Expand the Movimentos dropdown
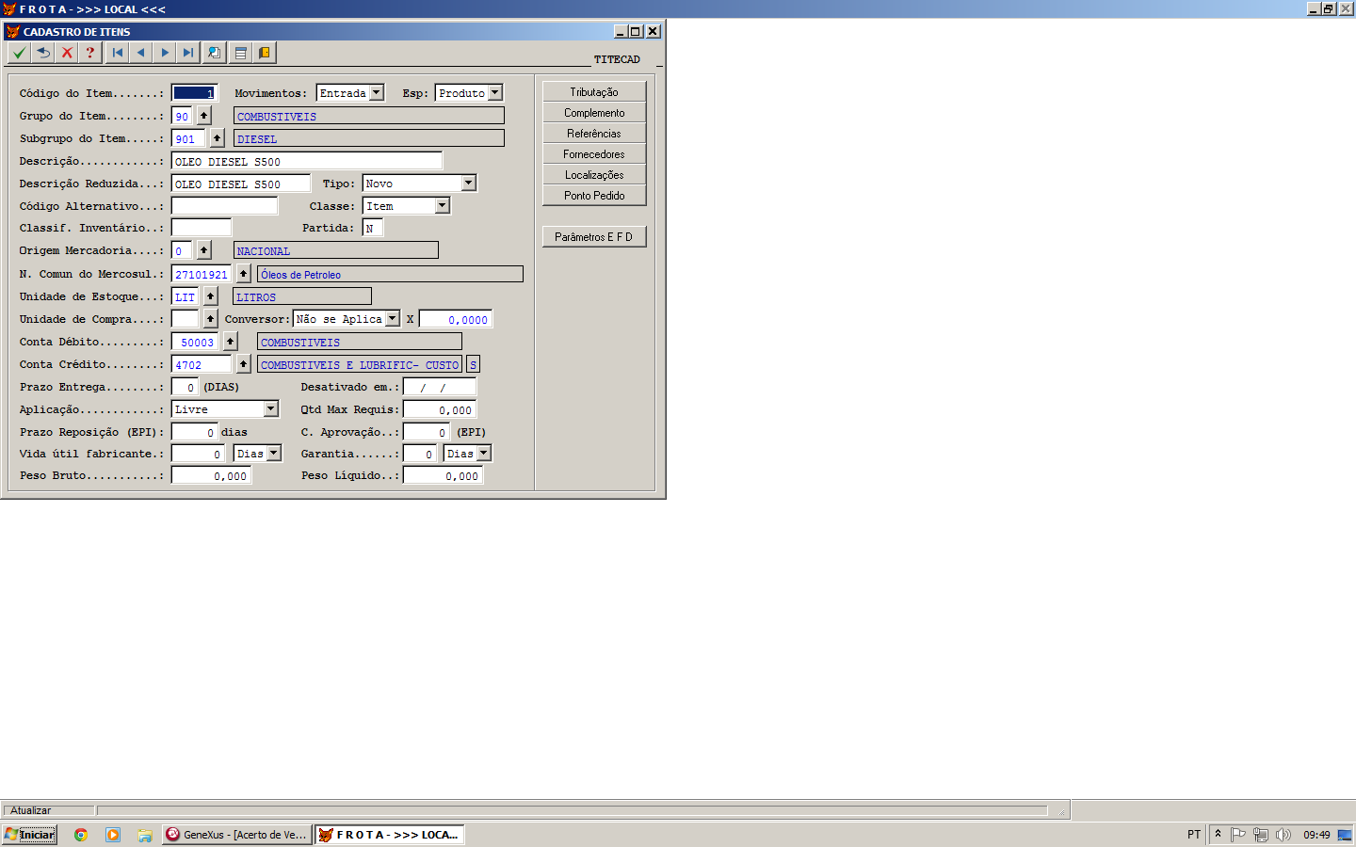Viewport: 1356px width, 847px height. pyautogui.click(x=377, y=92)
